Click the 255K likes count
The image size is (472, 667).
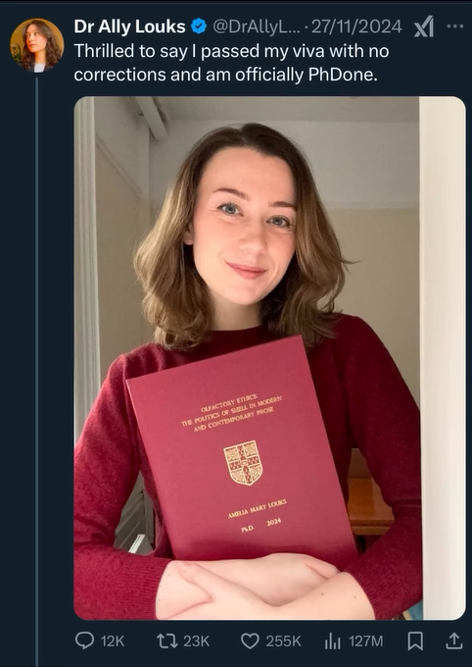point(283,641)
